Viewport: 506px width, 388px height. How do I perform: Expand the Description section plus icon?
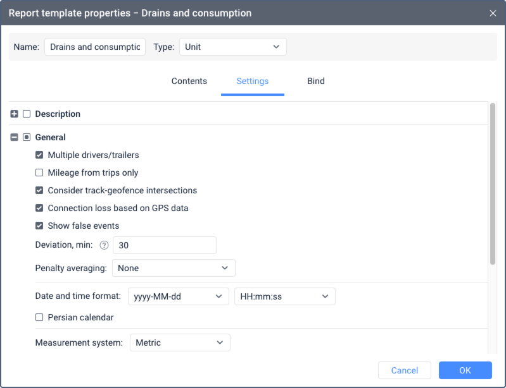15,114
